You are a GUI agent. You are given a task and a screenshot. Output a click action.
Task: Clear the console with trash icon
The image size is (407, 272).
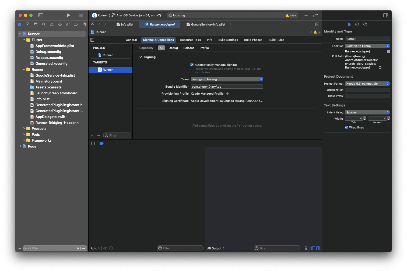pyautogui.click(x=306, y=248)
